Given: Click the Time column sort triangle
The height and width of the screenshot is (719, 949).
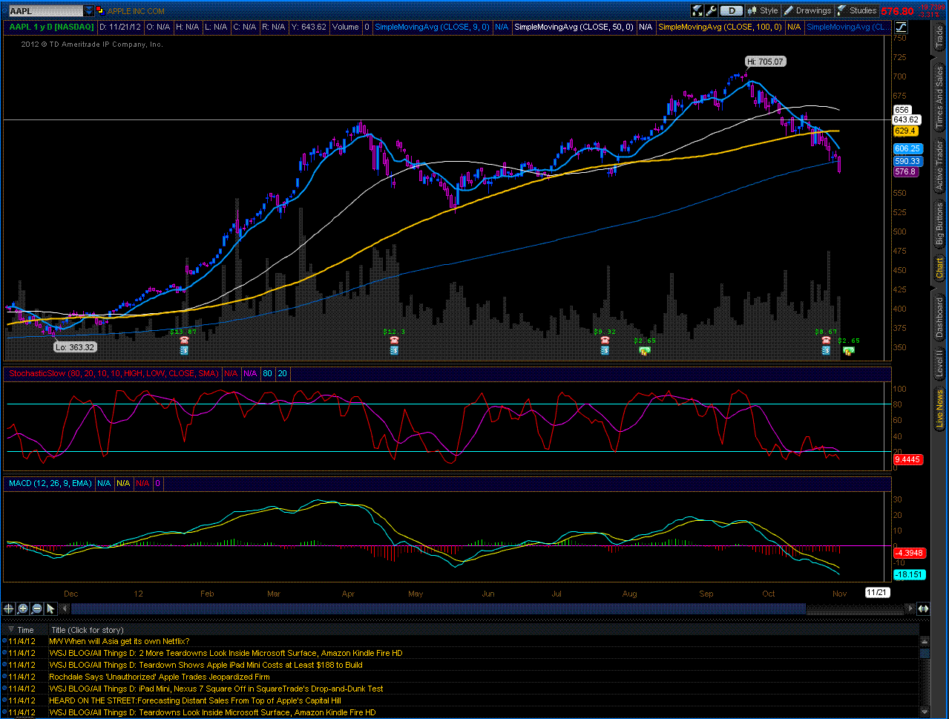Looking at the screenshot, I should pos(10,629).
